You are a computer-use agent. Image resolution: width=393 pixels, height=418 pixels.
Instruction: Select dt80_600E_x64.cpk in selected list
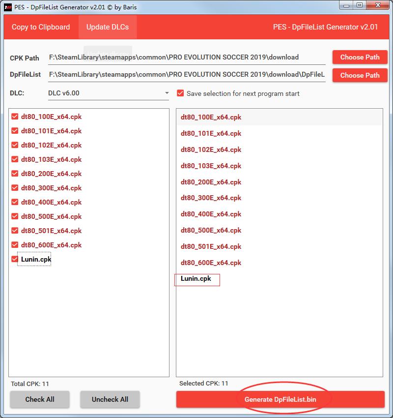pos(280,263)
